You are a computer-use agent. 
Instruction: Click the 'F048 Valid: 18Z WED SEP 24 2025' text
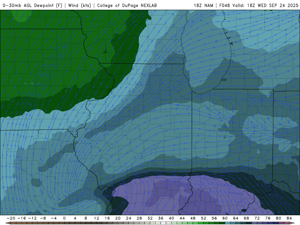pos(259,6)
